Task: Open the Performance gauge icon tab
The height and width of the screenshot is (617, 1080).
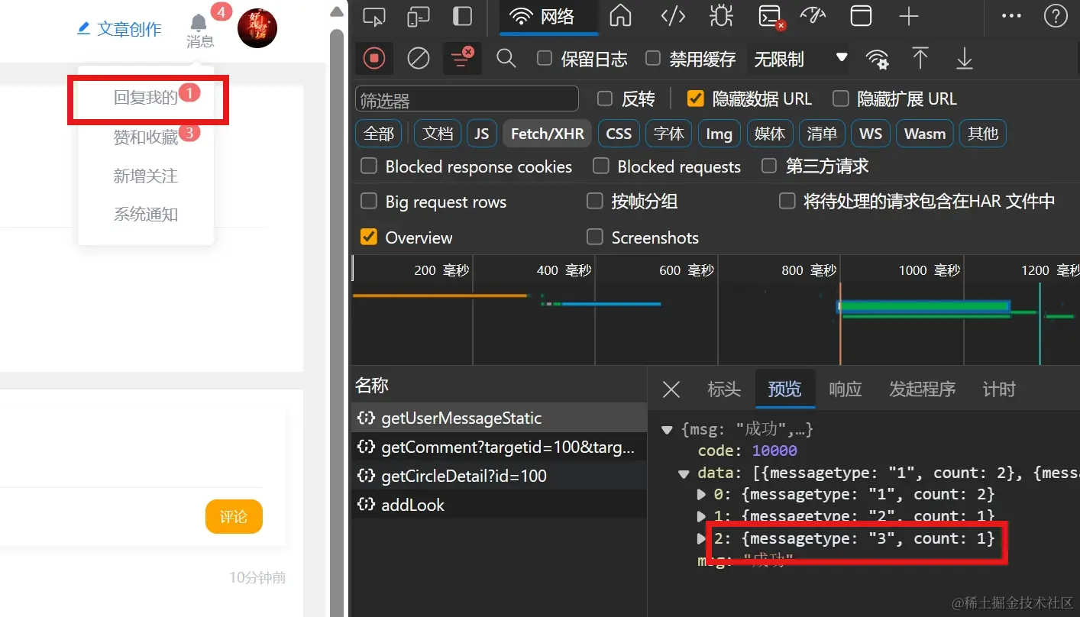Action: click(x=813, y=16)
